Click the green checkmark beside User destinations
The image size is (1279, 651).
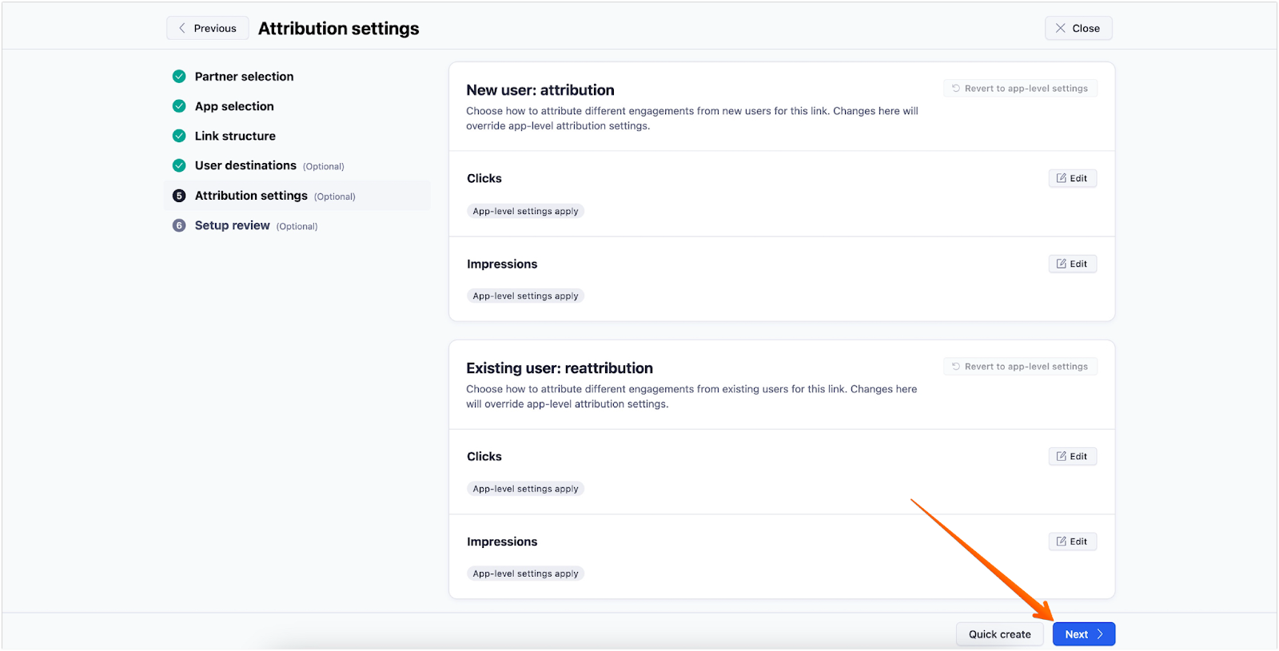tap(179, 165)
